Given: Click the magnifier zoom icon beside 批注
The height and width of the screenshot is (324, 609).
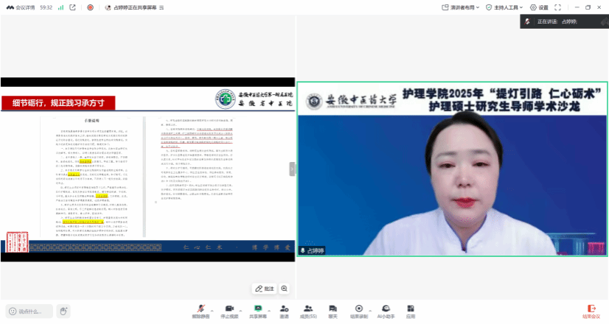Looking at the screenshot, I should pos(284,289).
